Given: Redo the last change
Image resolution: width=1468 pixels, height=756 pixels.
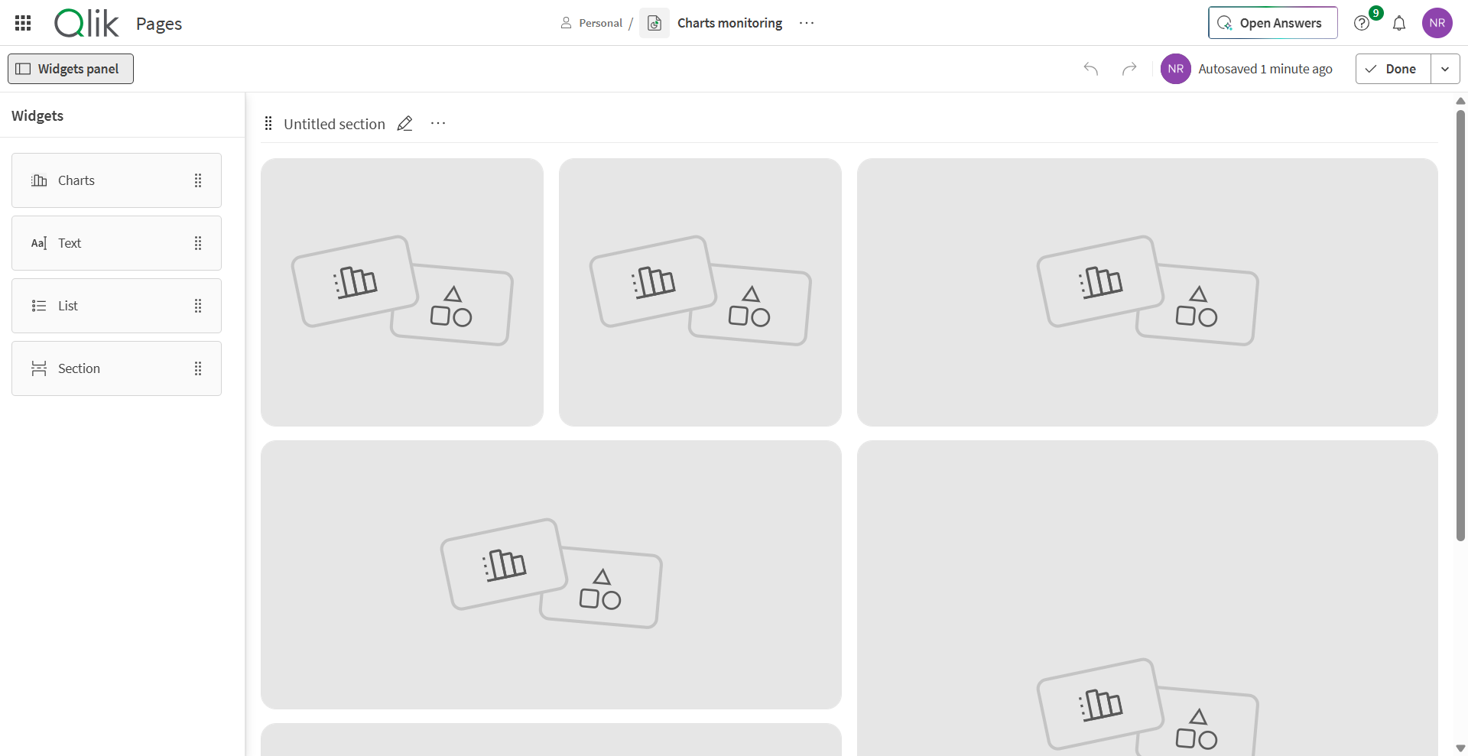Looking at the screenshot, I should [1129, 69].
